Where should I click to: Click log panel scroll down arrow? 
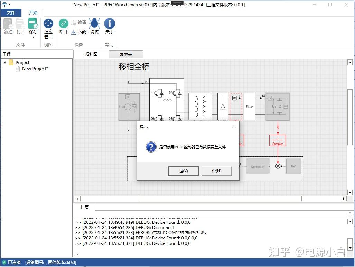(x=350, y=248)
